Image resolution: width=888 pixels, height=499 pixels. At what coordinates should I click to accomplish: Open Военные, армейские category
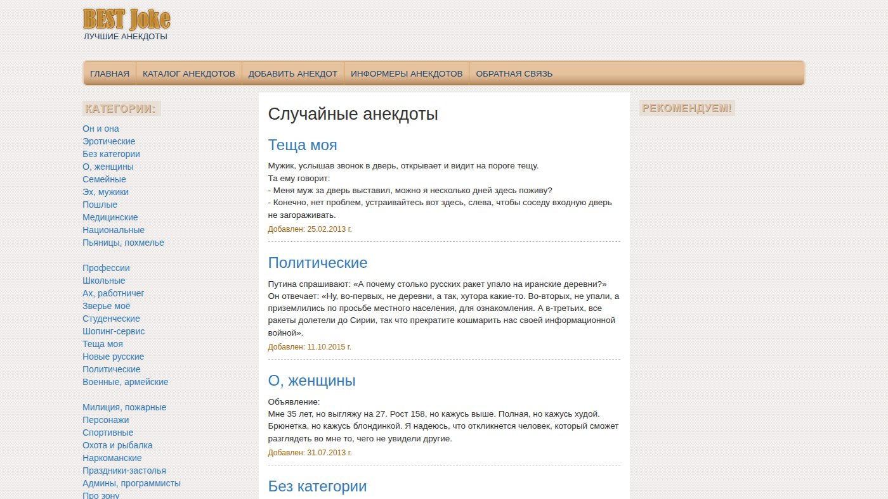[x=126, y=382]
